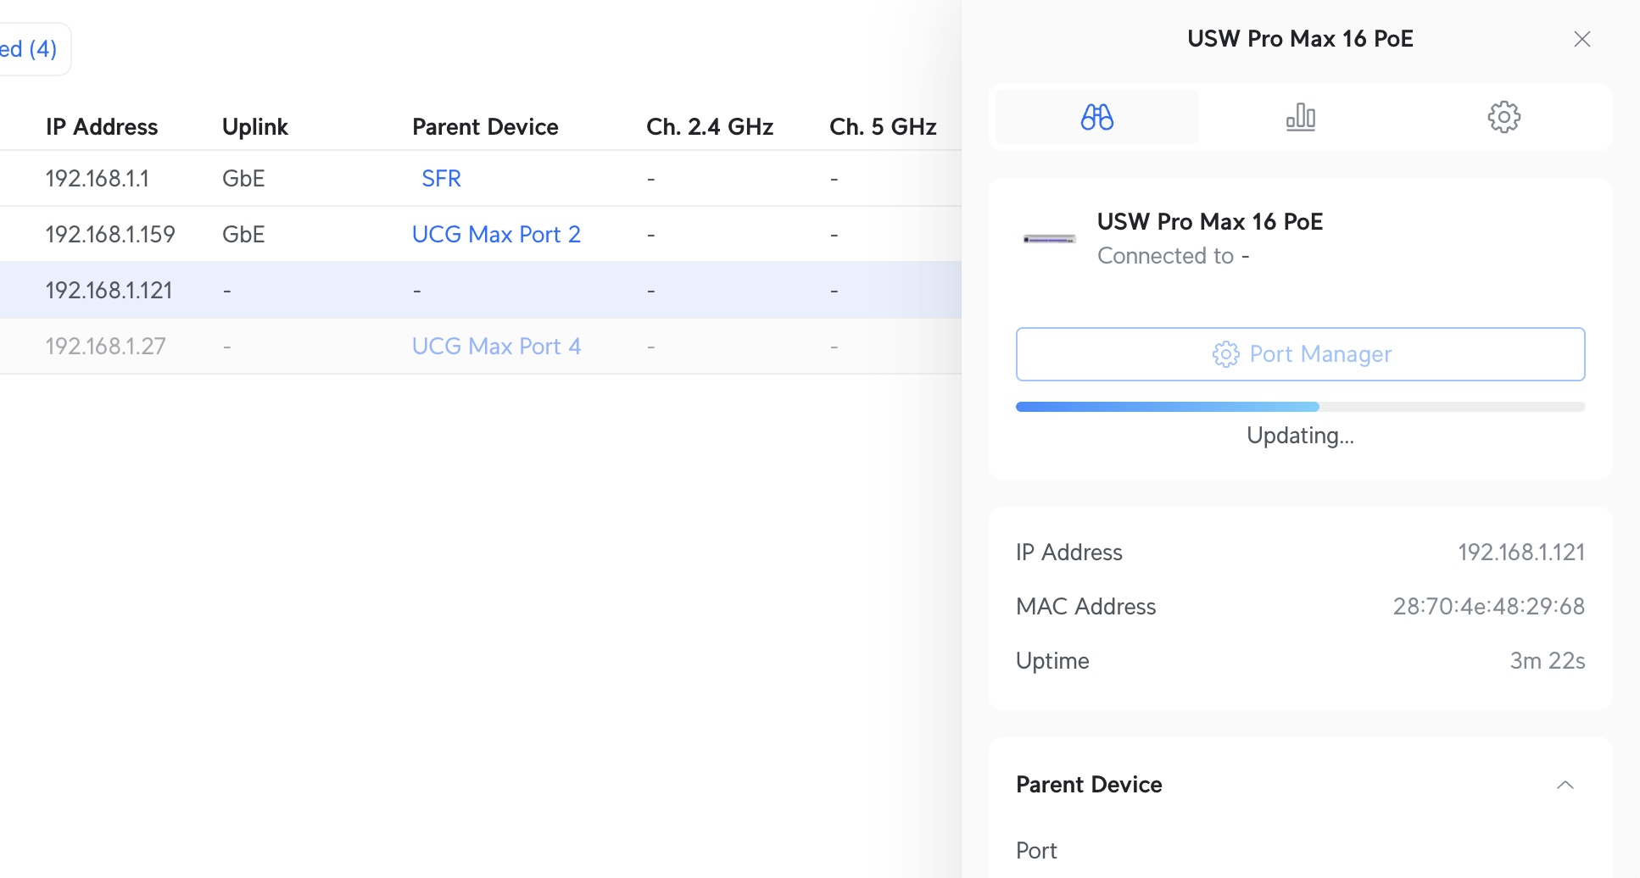This screenshot has height=878, width=1640.
Task: Sort by Uplink column header
Action: point(255,127)
